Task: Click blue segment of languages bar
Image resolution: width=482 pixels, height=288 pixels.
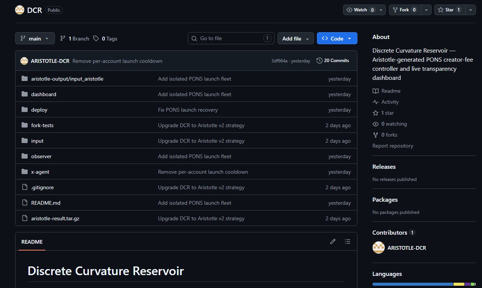Action: coord(413,284)
